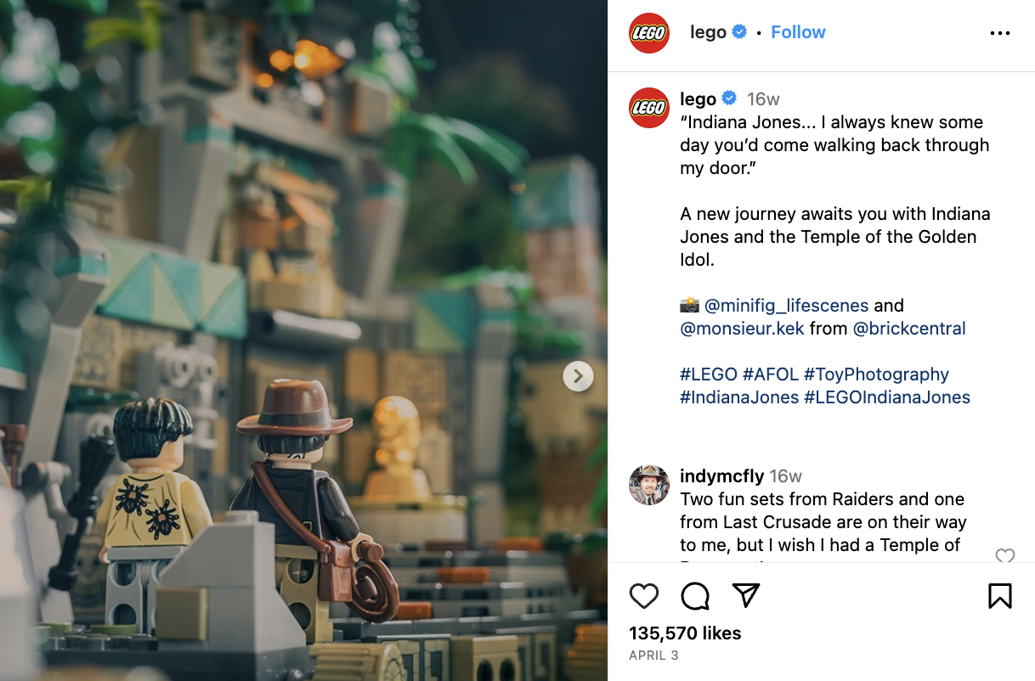Open LEGO logo avatar in post header
Screen dimensions: 1035x681
click(x=649, y=33)
